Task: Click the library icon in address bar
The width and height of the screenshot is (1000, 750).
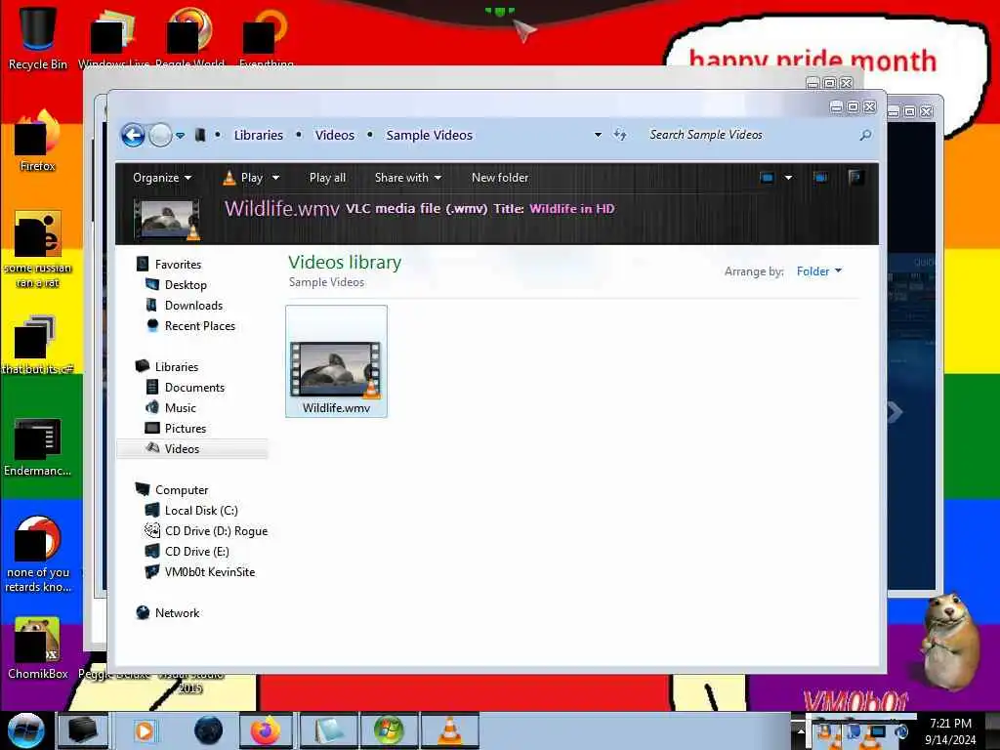Action: [x=199, y=135]
